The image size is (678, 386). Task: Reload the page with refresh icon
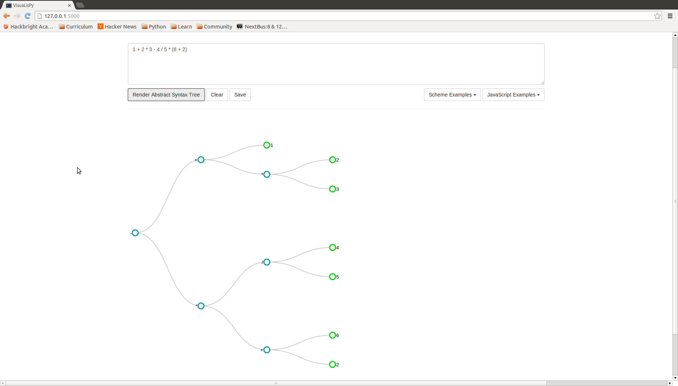click(x=27, y=16)
